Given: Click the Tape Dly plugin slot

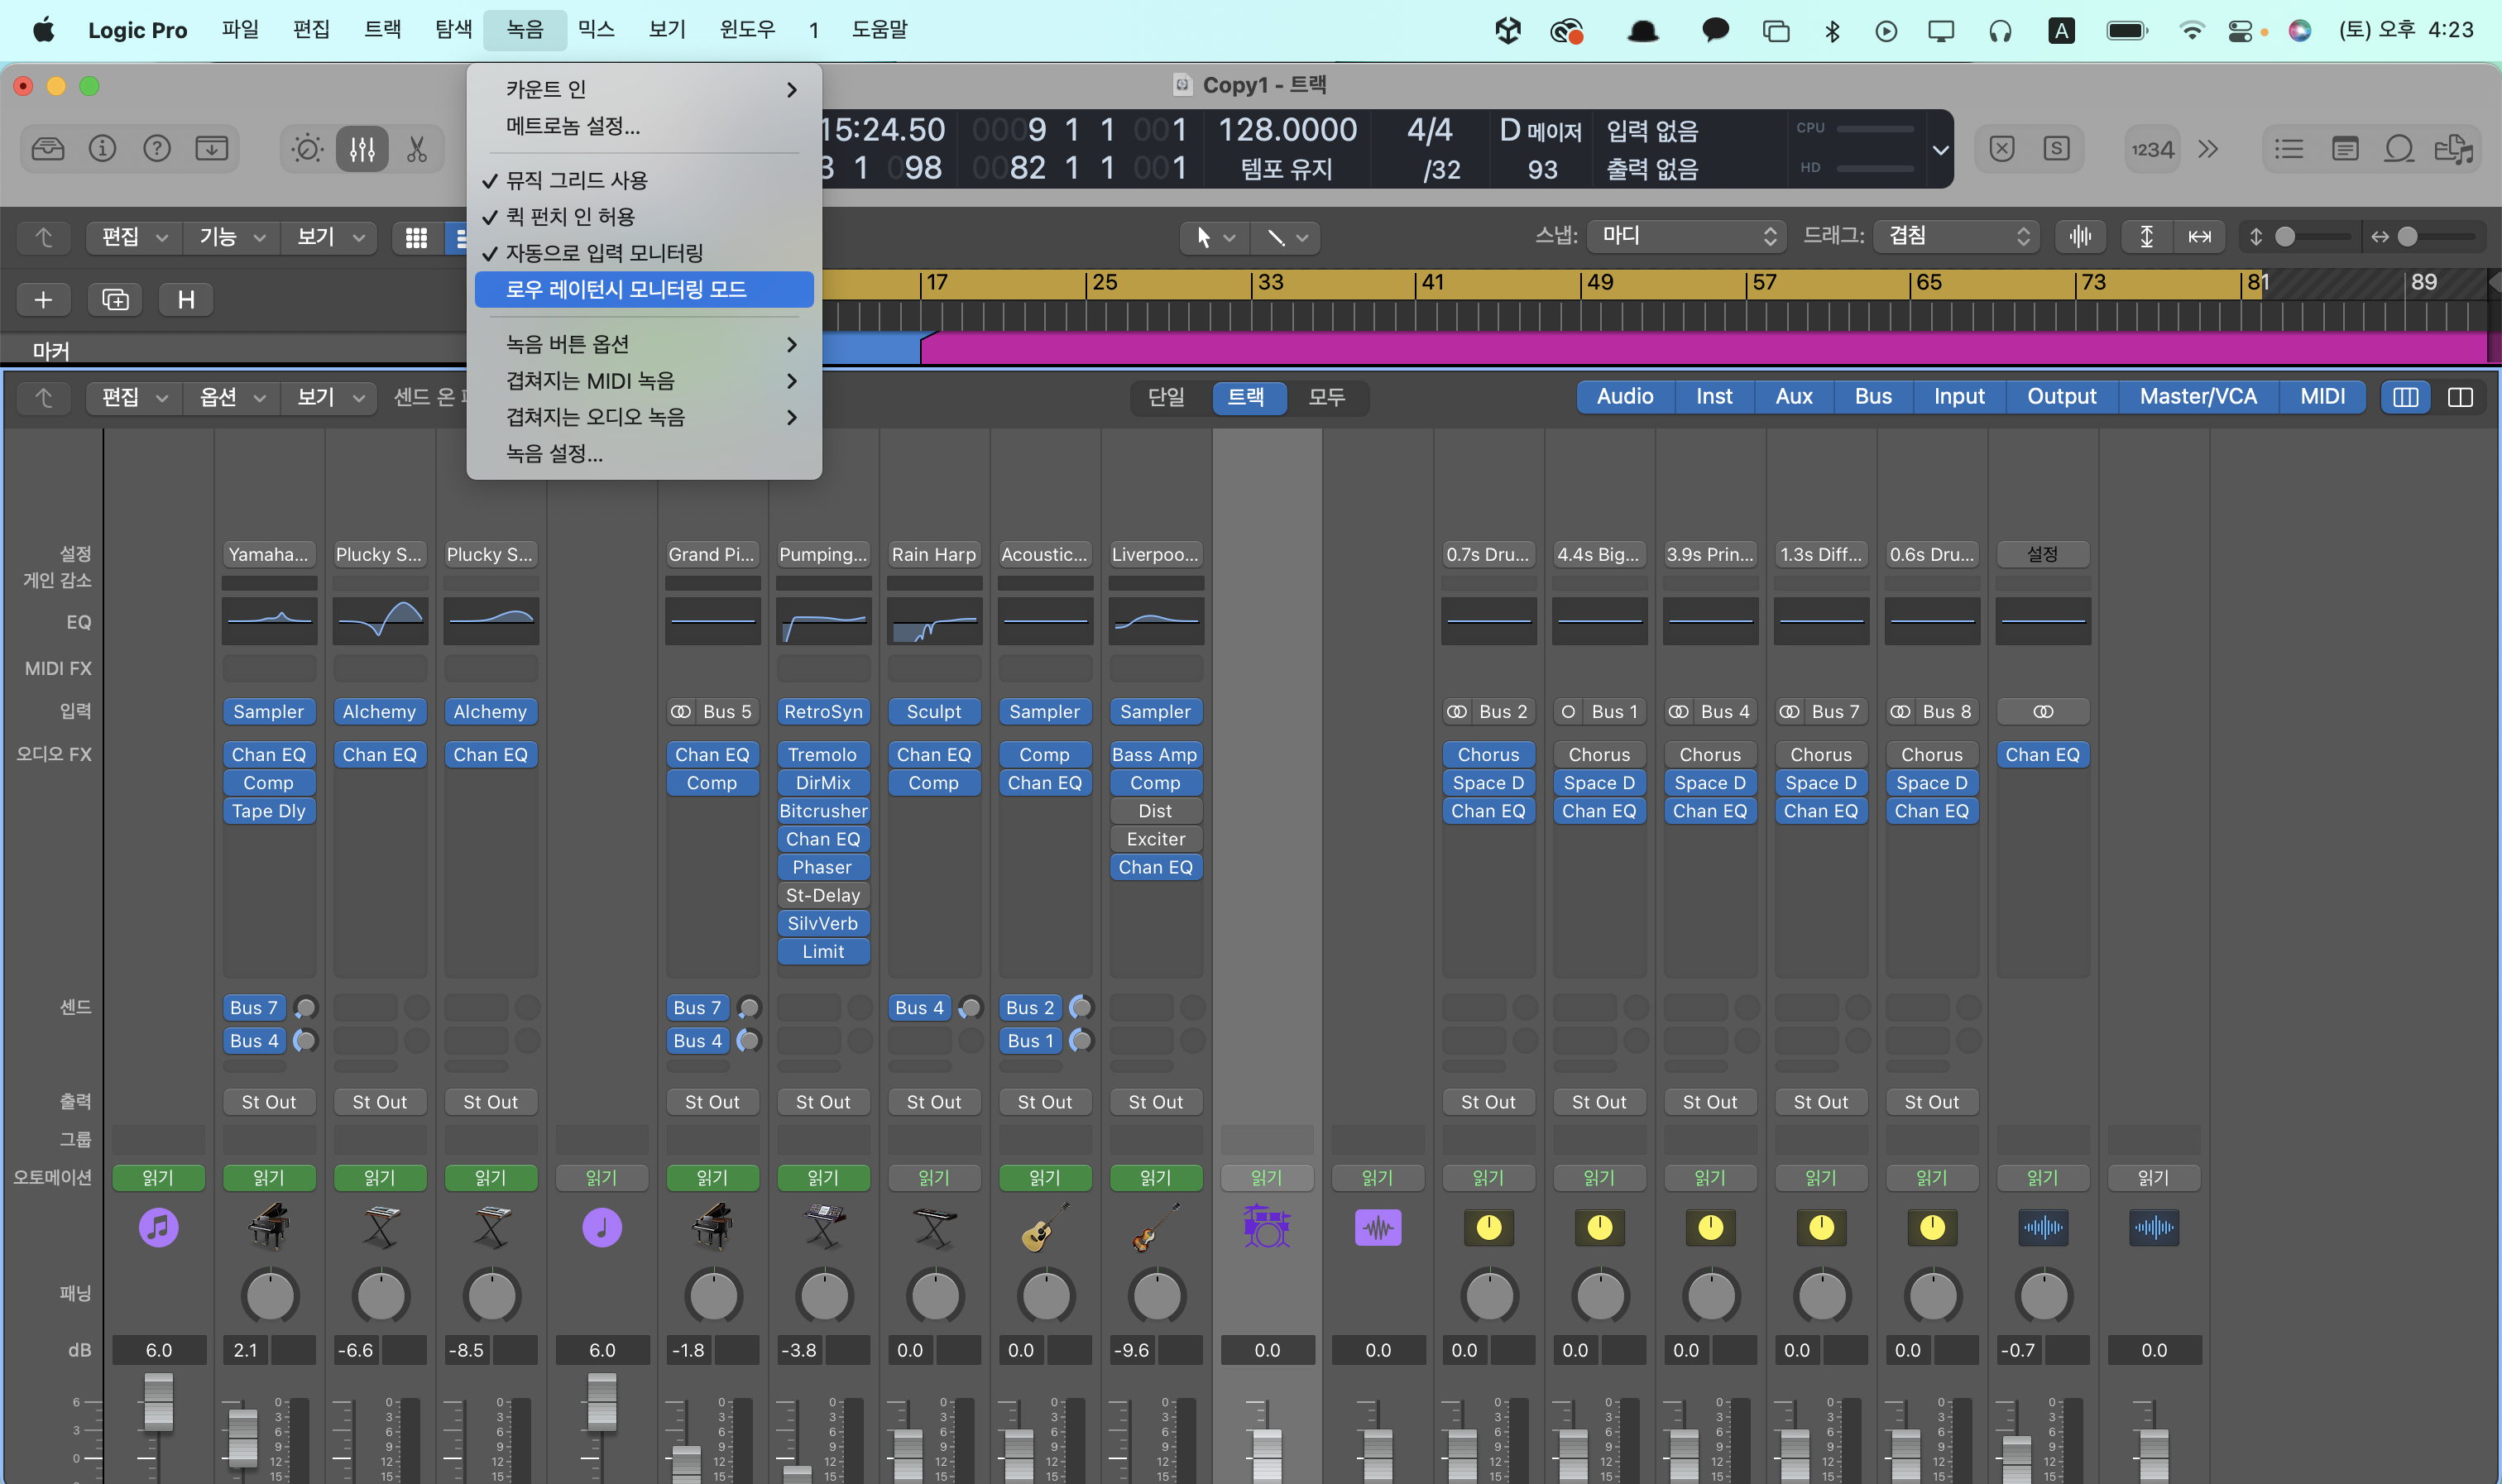Looking at the screenshot, I should click(x=268, y=811).
